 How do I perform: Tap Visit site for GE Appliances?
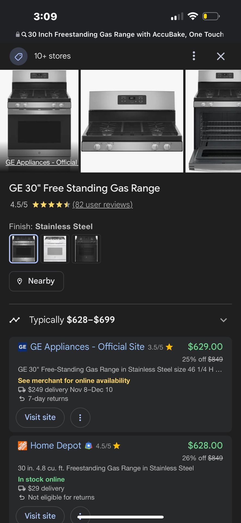pos(40,417)
